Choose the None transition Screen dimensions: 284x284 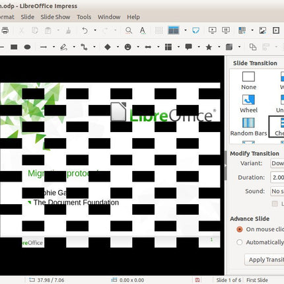(x=248, y=81)
